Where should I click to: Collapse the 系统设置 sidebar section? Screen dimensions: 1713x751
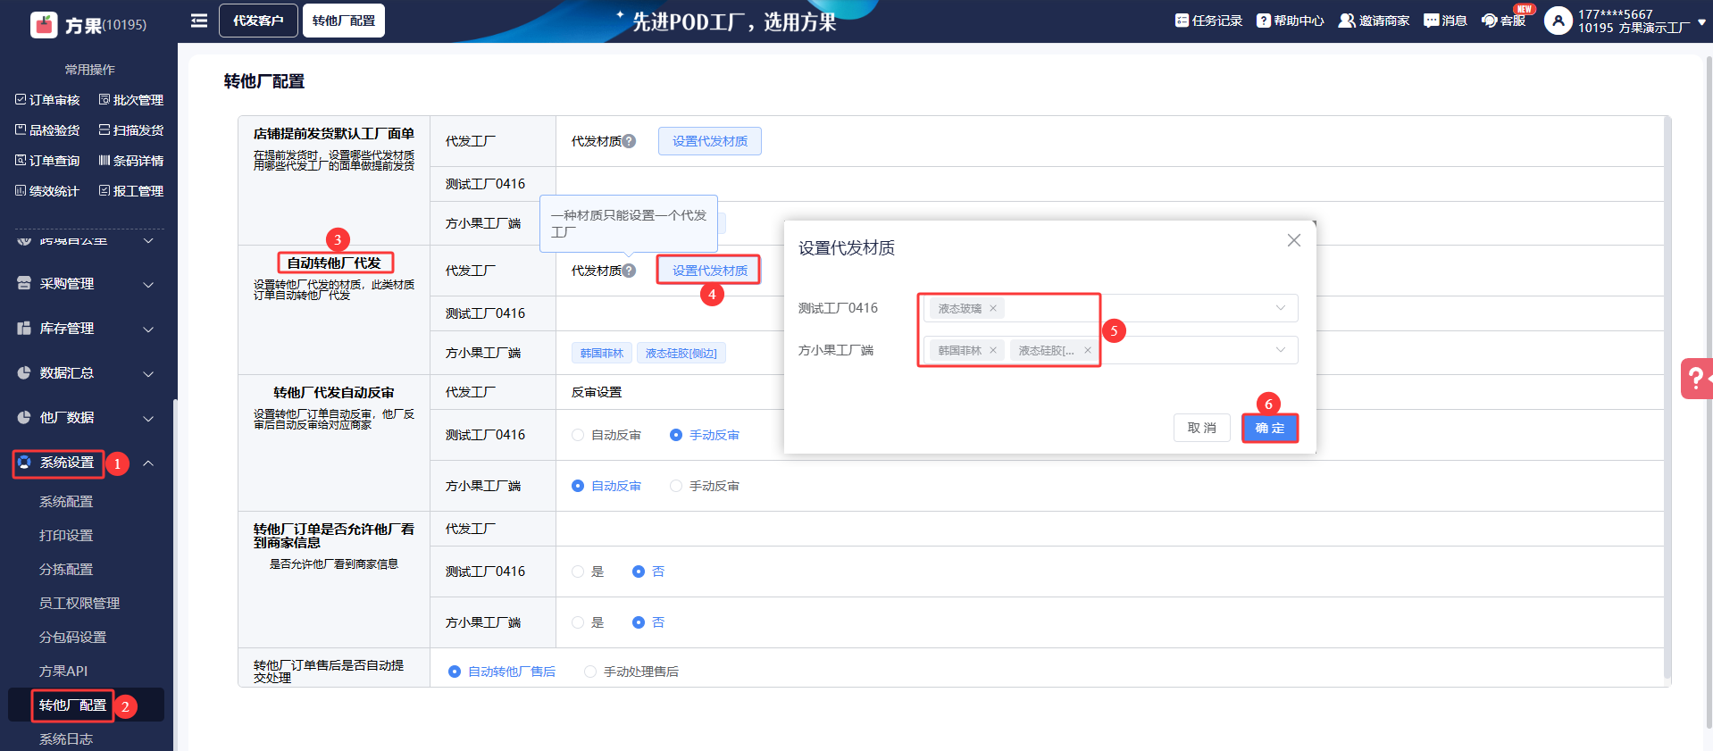coord(148,463)
